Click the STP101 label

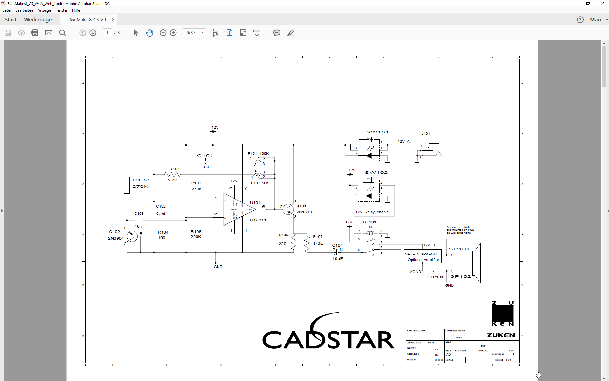coord(435,277)
